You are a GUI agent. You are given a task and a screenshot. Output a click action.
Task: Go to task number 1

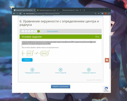[23, 31]
